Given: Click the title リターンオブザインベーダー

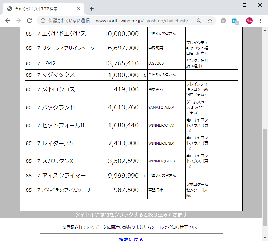Looking at the screenshot, I should (70, 48).
